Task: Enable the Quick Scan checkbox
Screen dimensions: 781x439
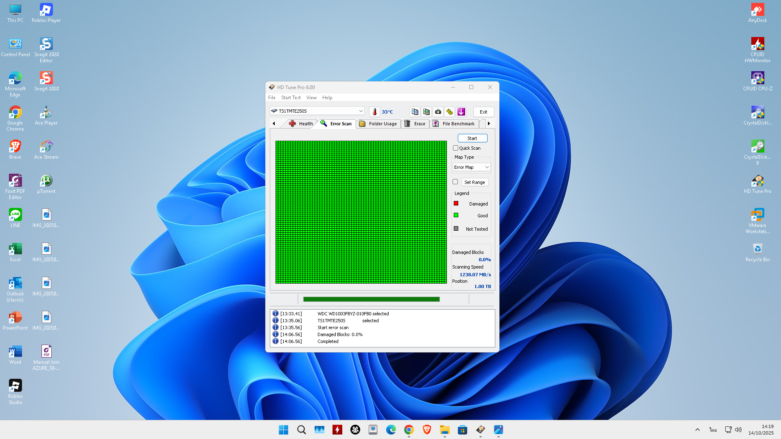Action: (456, 148)
